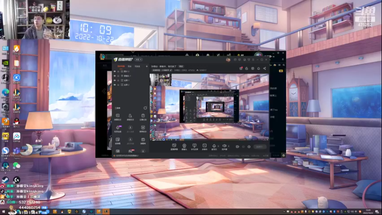Click the share icon above the preview
This screenshot has width=382, height=215.
(265, 68)
